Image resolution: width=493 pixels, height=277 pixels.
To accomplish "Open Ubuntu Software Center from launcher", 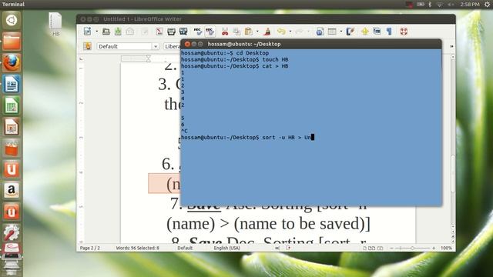I will coord(12,148).
